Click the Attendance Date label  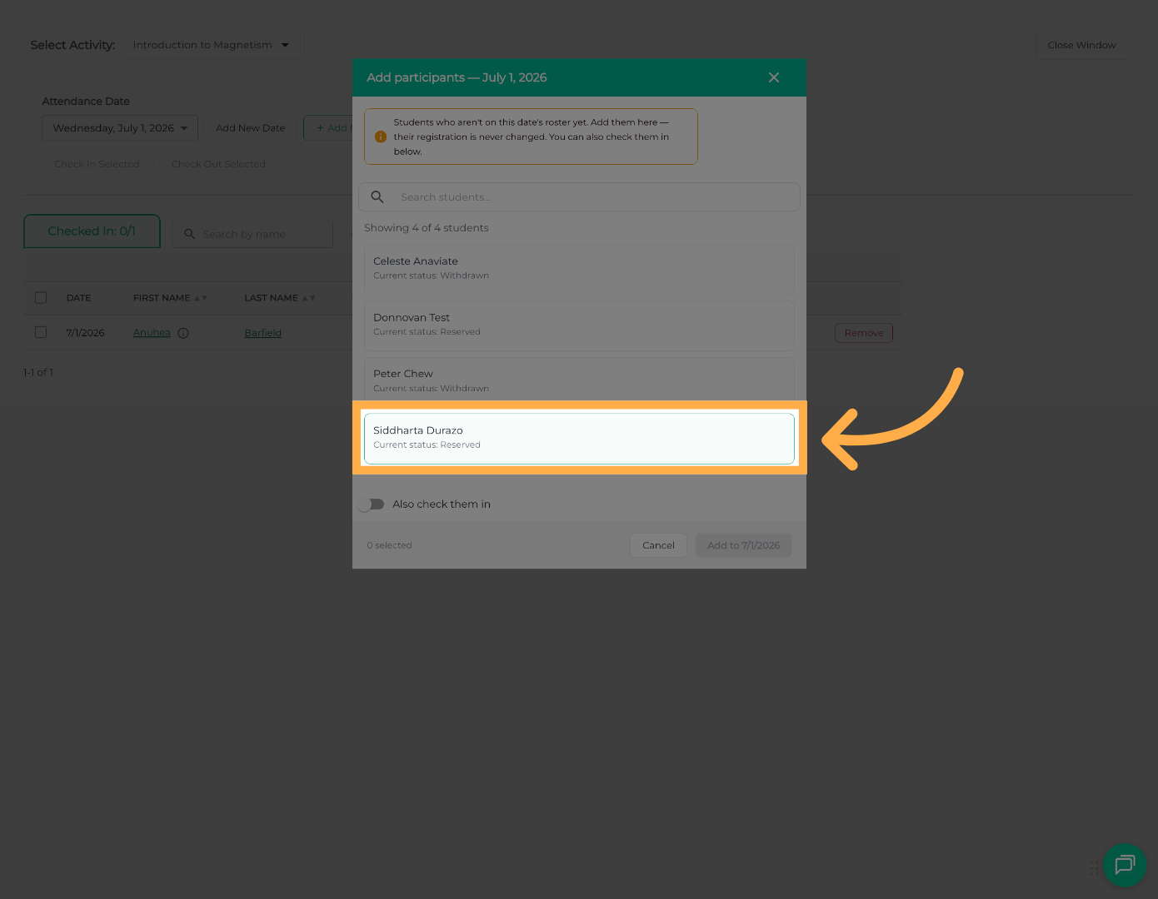(x=86, y=102)
